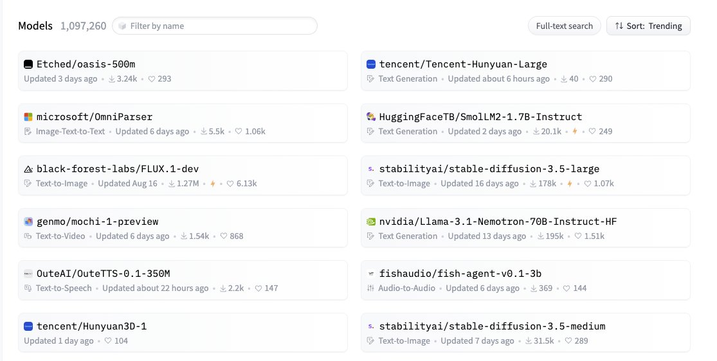
Task: Click the stabilityai logo on the 3.5-medium card
Action: click(371, 326)
